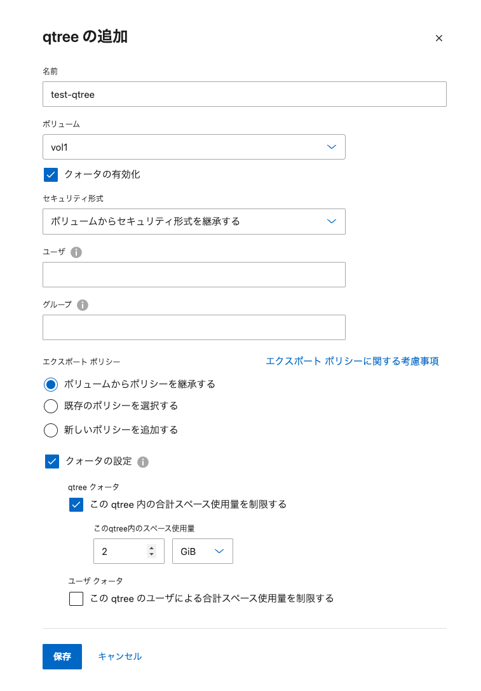
Task: Open エクスポート ポリシーに関する考慮事項 link
Action: coord(353,361)
